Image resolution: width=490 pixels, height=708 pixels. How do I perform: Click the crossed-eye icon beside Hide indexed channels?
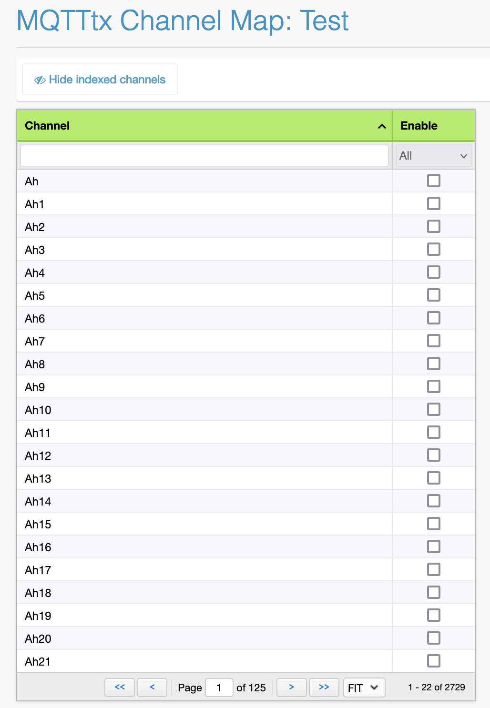pos(40,79)
